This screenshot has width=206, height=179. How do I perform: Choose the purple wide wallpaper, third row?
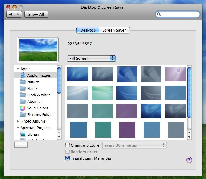coord(127,111)
